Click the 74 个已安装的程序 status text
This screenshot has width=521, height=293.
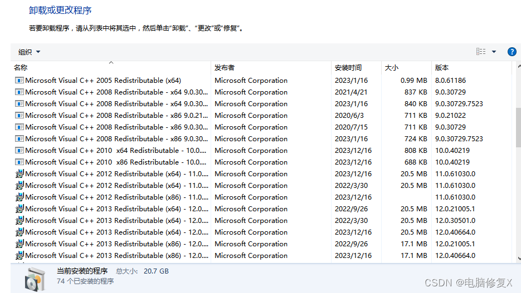pyautogui.click(x=85, y=281)
